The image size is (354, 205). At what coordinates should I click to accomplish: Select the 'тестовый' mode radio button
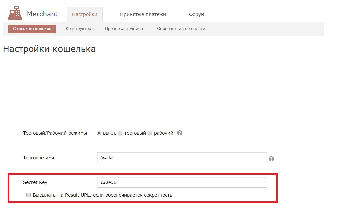click(x=120, y=133)
